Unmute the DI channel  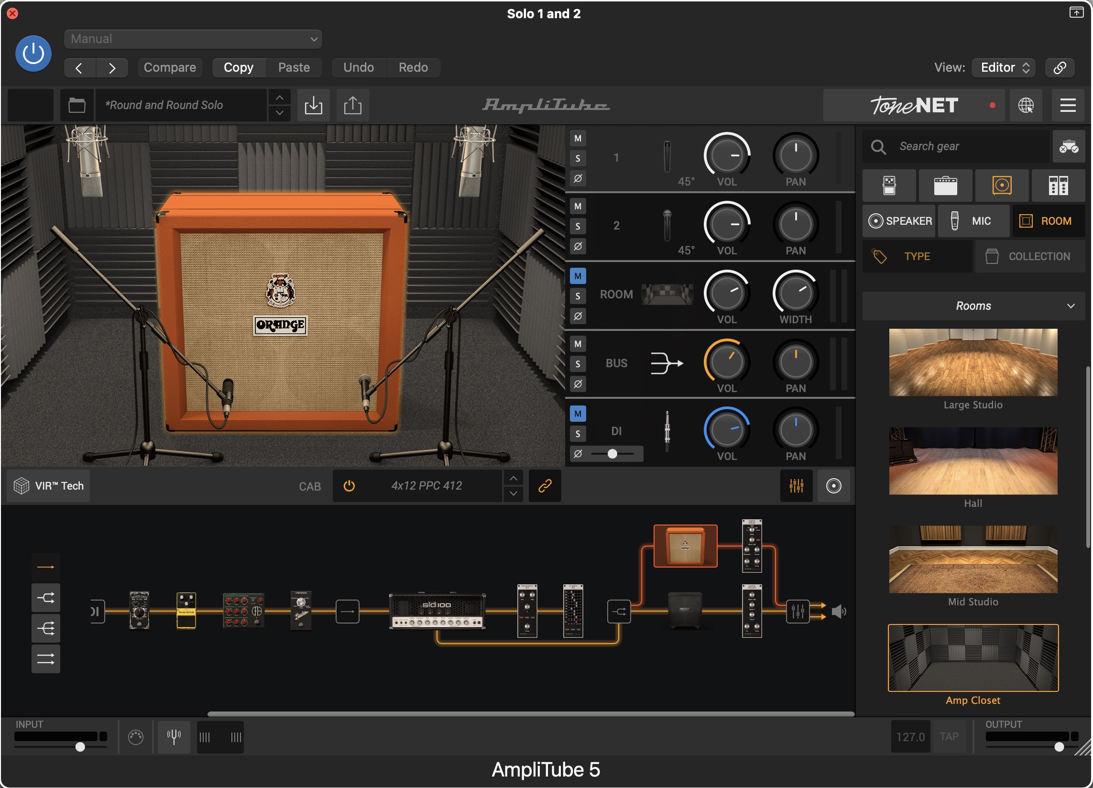click(578, 414)
